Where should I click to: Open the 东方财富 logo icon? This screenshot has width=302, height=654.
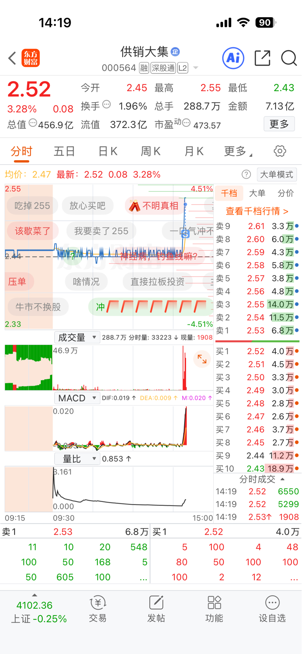point(31,58)
